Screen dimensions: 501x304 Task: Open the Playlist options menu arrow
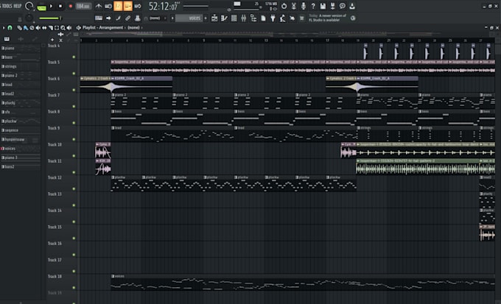coord(4,28)
